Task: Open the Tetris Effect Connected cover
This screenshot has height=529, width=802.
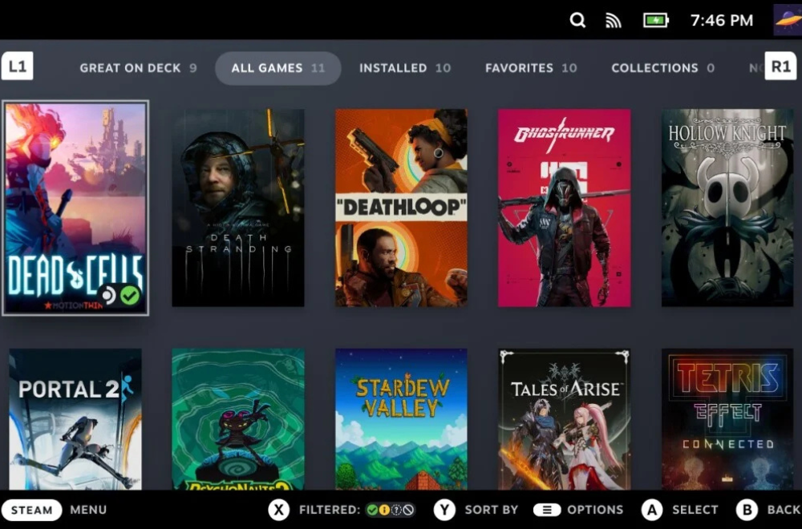Action: [727, 420]
